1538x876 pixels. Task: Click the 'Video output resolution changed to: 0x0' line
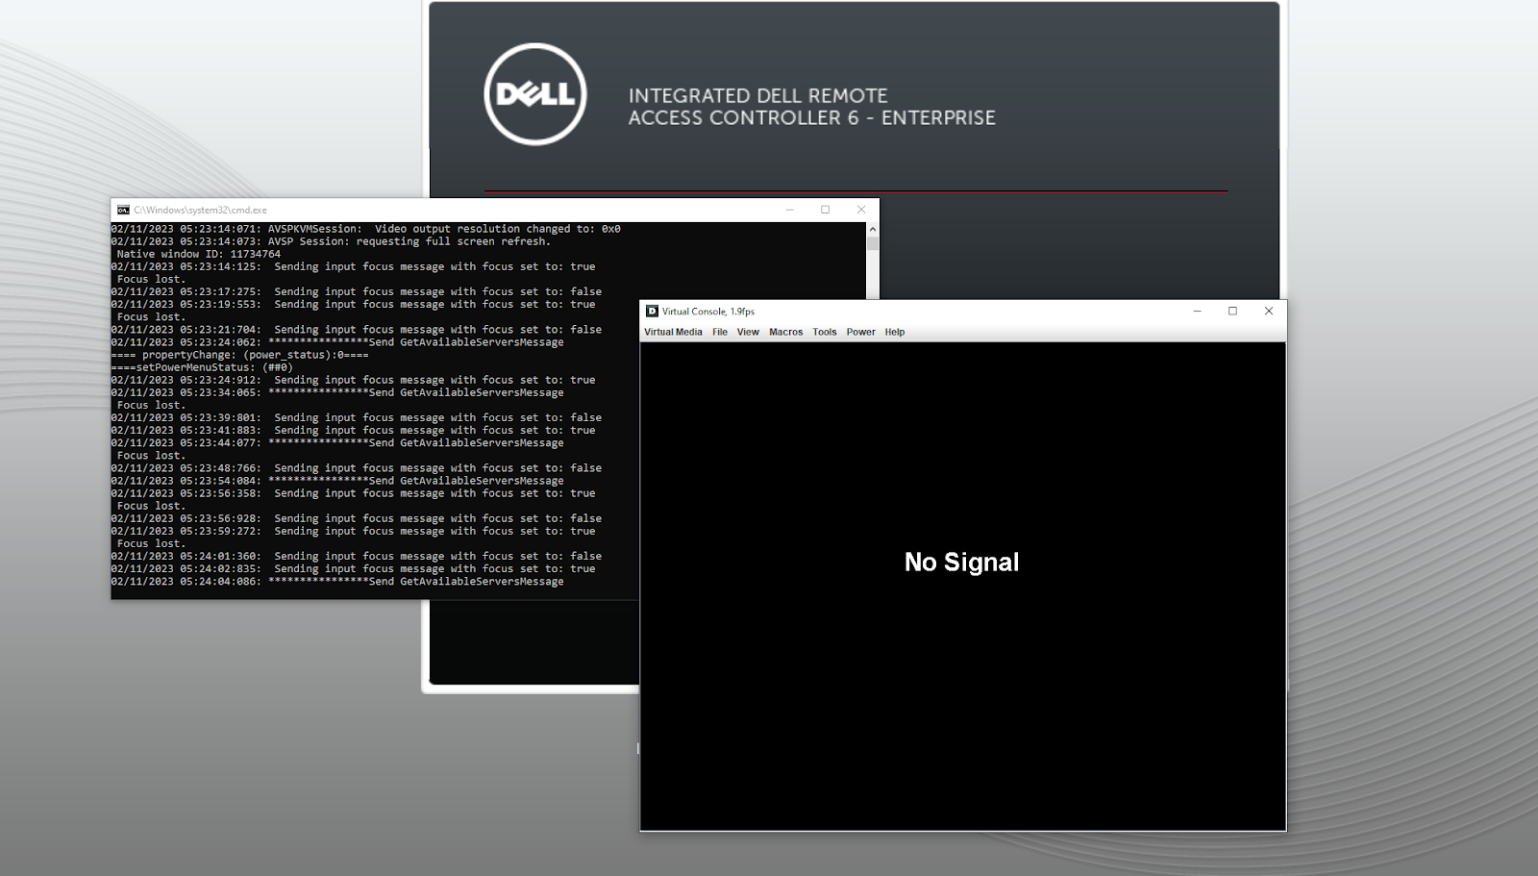click(x=365, y=229)
